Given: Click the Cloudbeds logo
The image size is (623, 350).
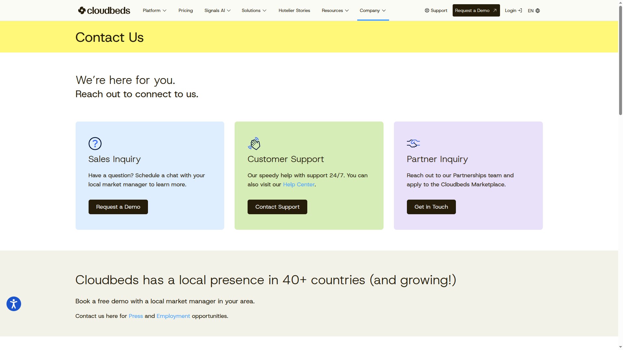Looking at the screenshot, I should pos(104,10).
